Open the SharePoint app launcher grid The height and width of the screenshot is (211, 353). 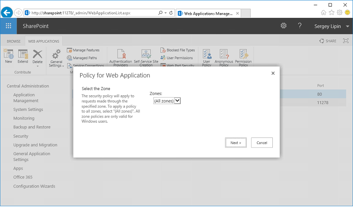pos(8,26)
